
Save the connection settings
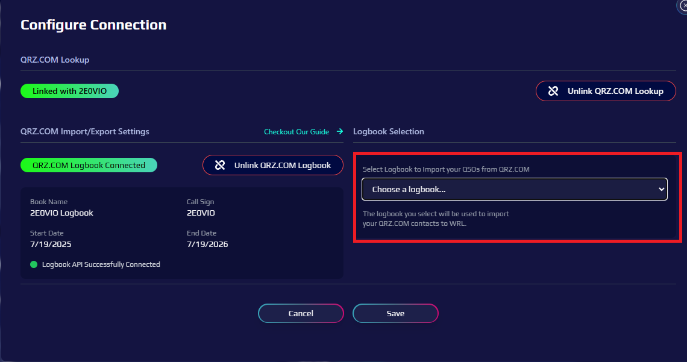(x=395, y=313)
